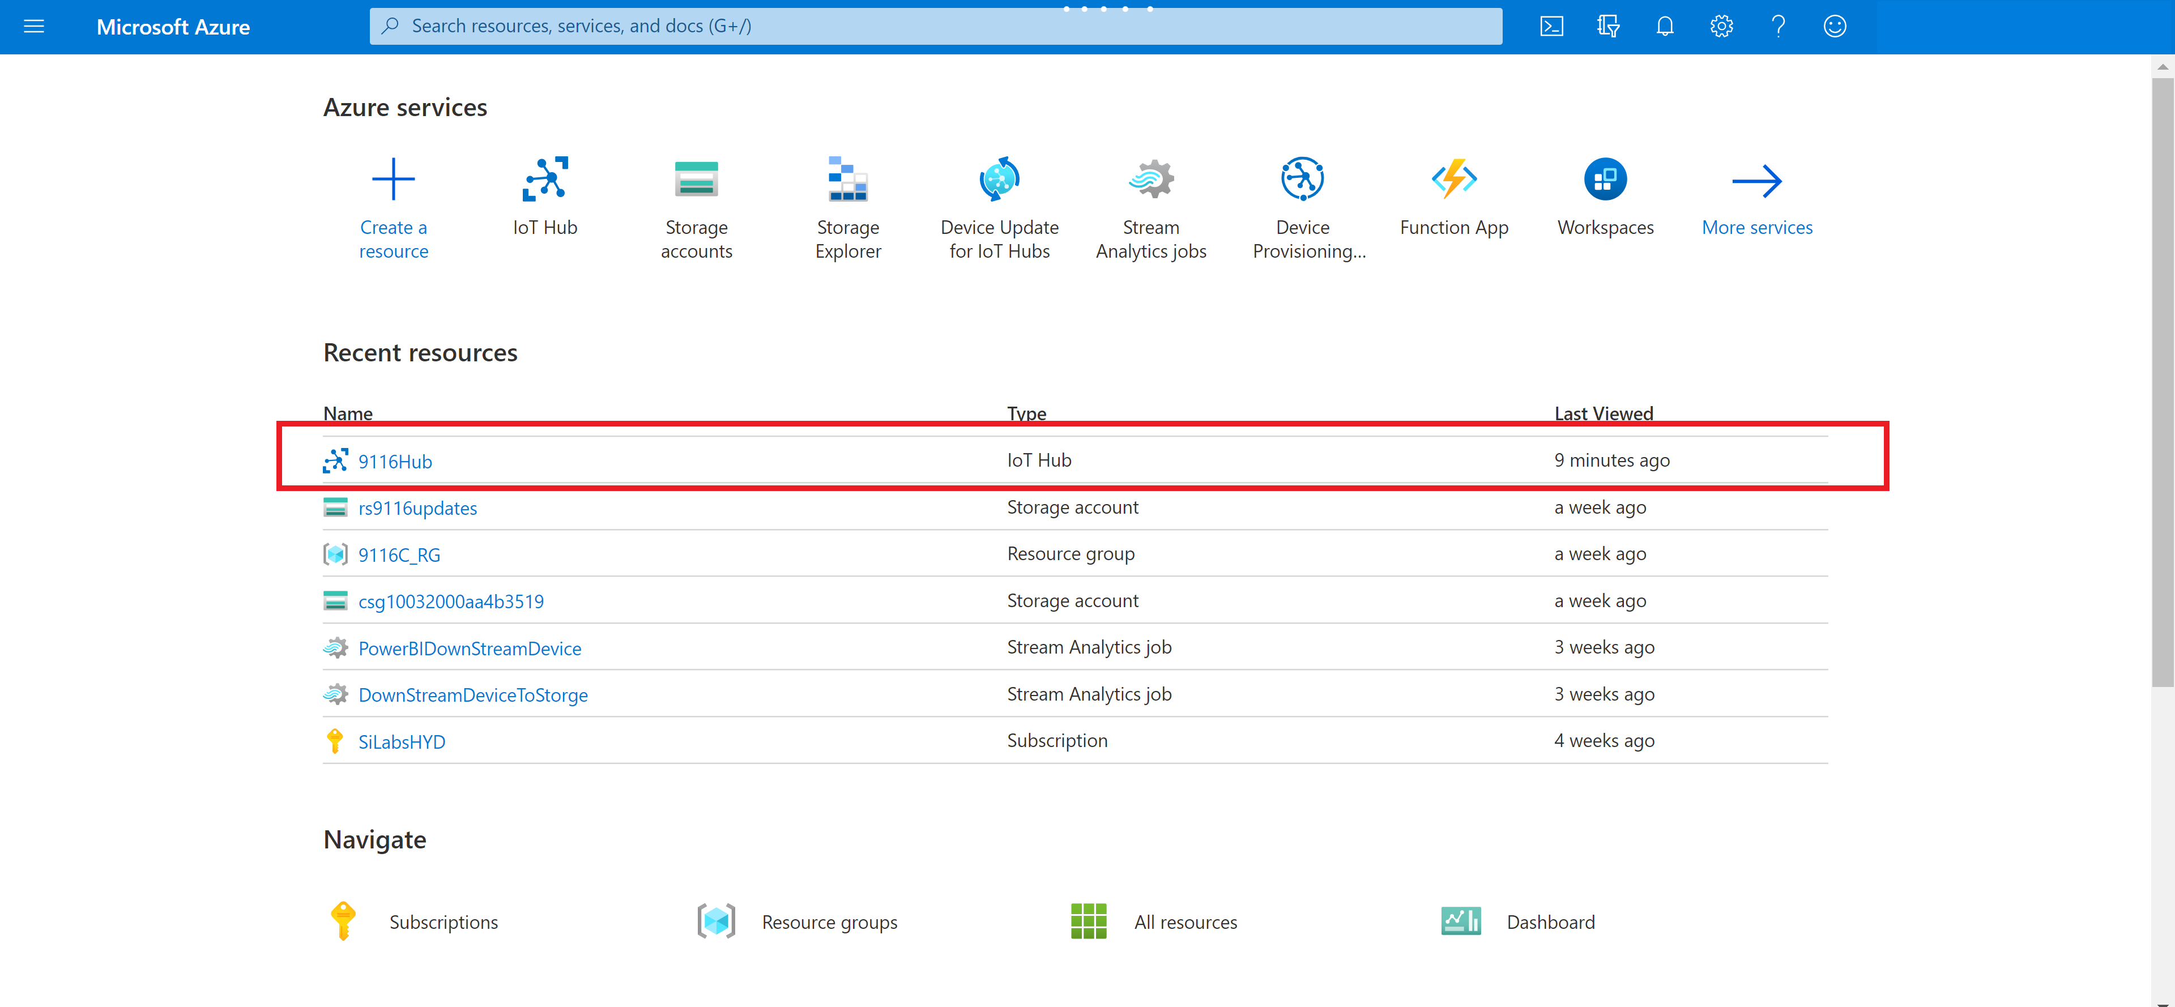
Task: Click the Create a resource plus icon
Action: point(394,179)
